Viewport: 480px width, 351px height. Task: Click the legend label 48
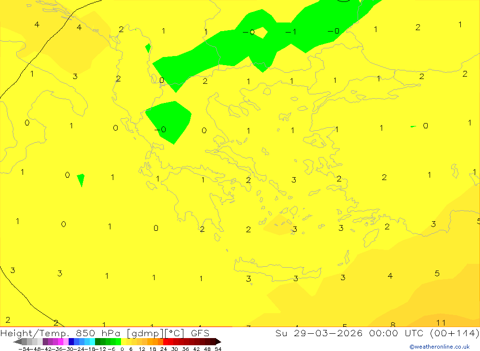[207, 349]
